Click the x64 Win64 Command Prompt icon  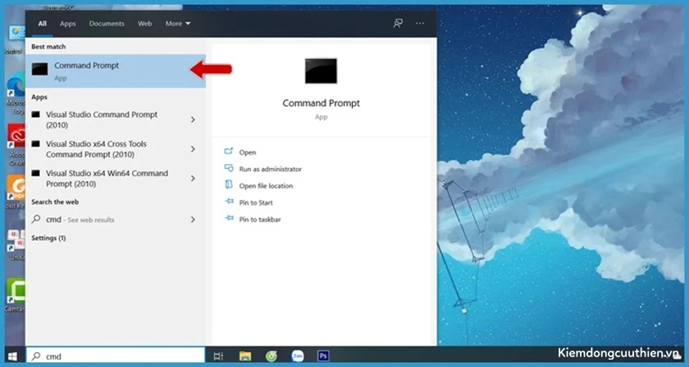[x=36, y=174]
